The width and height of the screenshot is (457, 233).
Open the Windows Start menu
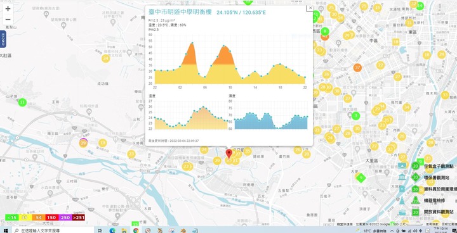pyautogui.click(x=5, y=230)
